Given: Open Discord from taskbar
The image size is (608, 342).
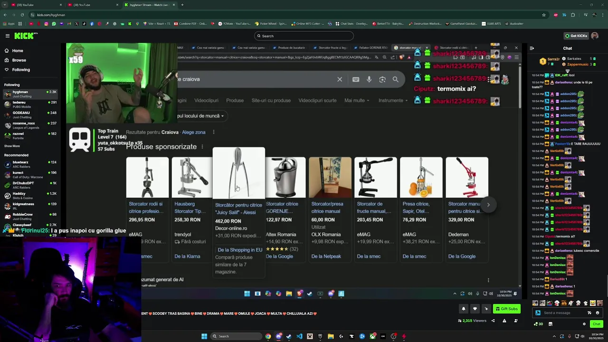Looking at the screenshot, I should coord(278,336).
